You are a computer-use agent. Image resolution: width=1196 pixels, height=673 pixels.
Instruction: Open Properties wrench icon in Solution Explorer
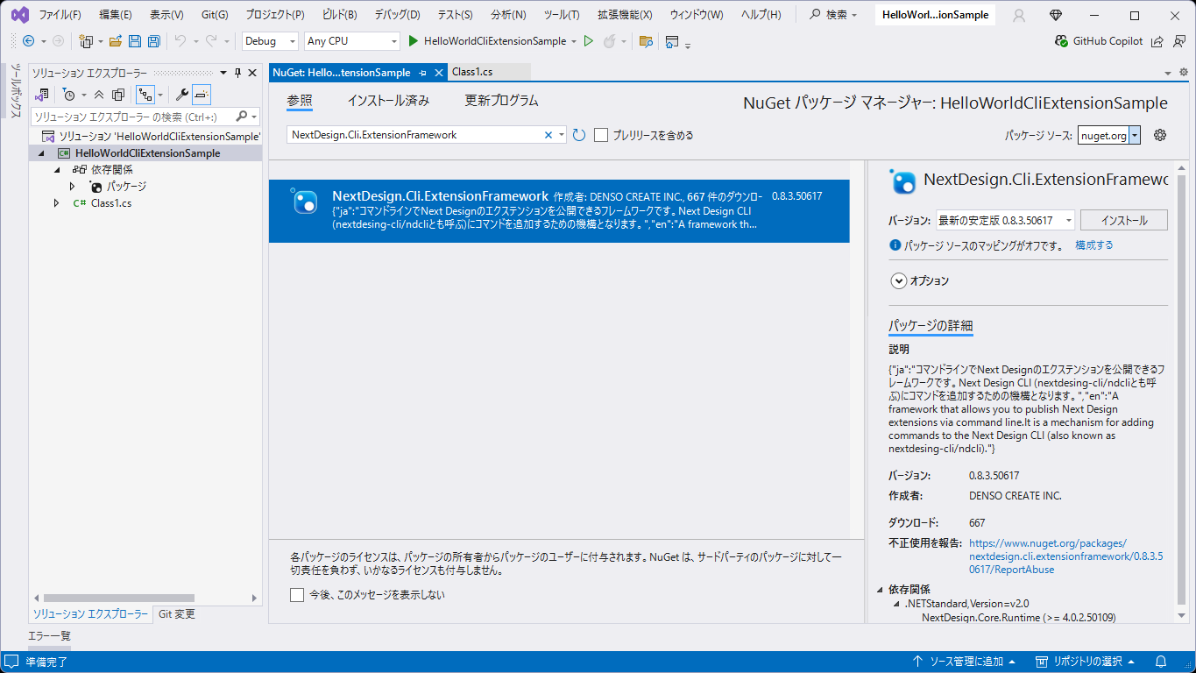182,95
